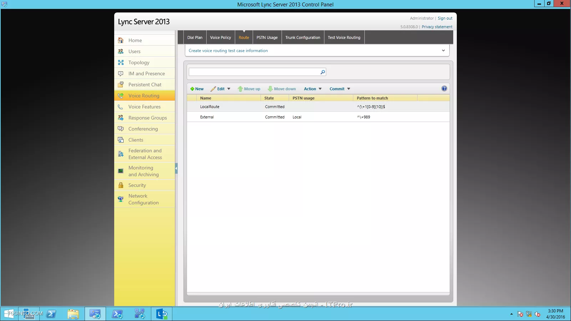Click the Persistent Chat icon
This screenshot has height=321, width=571.
[x=121, y=85]
